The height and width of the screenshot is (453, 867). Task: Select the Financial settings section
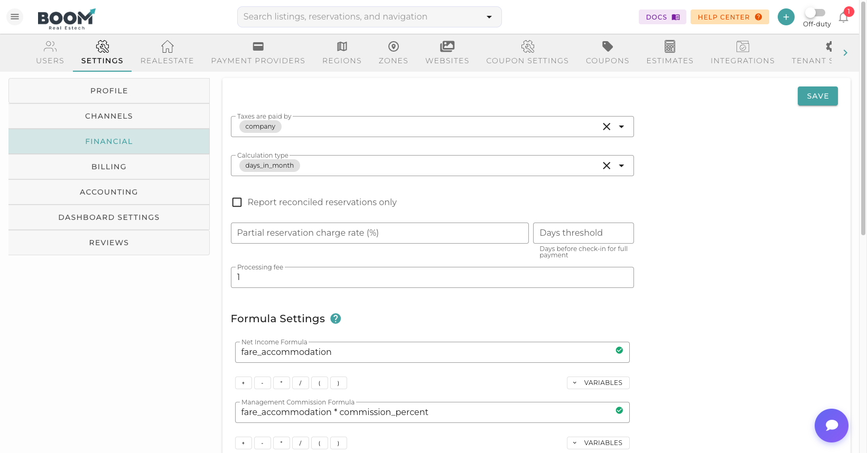[x=109, y=141]
